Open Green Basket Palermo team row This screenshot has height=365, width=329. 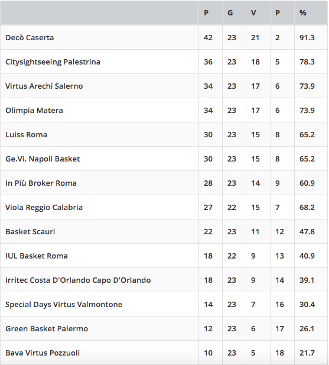(x=164, y=328)
